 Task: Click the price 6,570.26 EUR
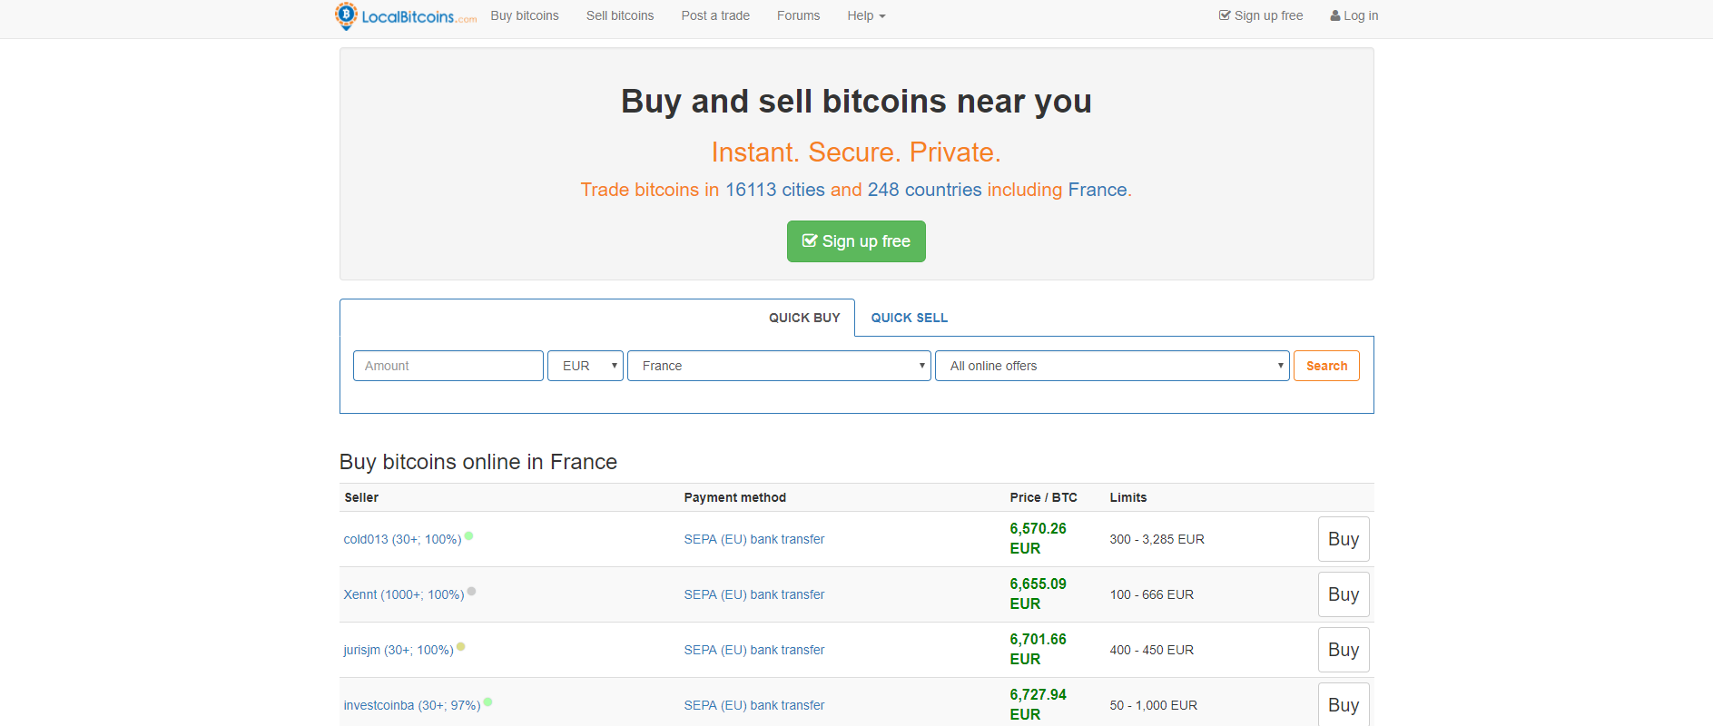coord(1038,538)
